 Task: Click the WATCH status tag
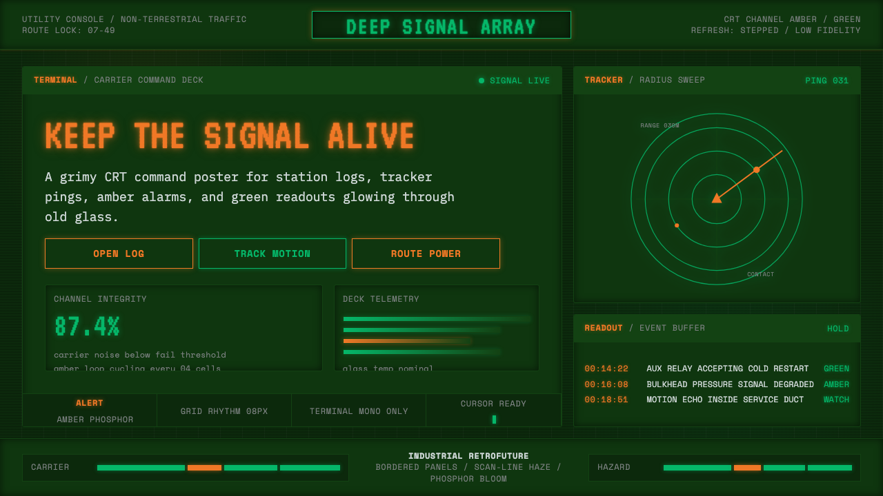point(836,400)
